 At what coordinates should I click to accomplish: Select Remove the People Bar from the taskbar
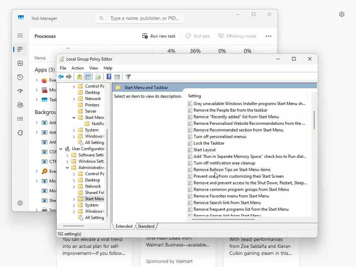coord(230,110)
